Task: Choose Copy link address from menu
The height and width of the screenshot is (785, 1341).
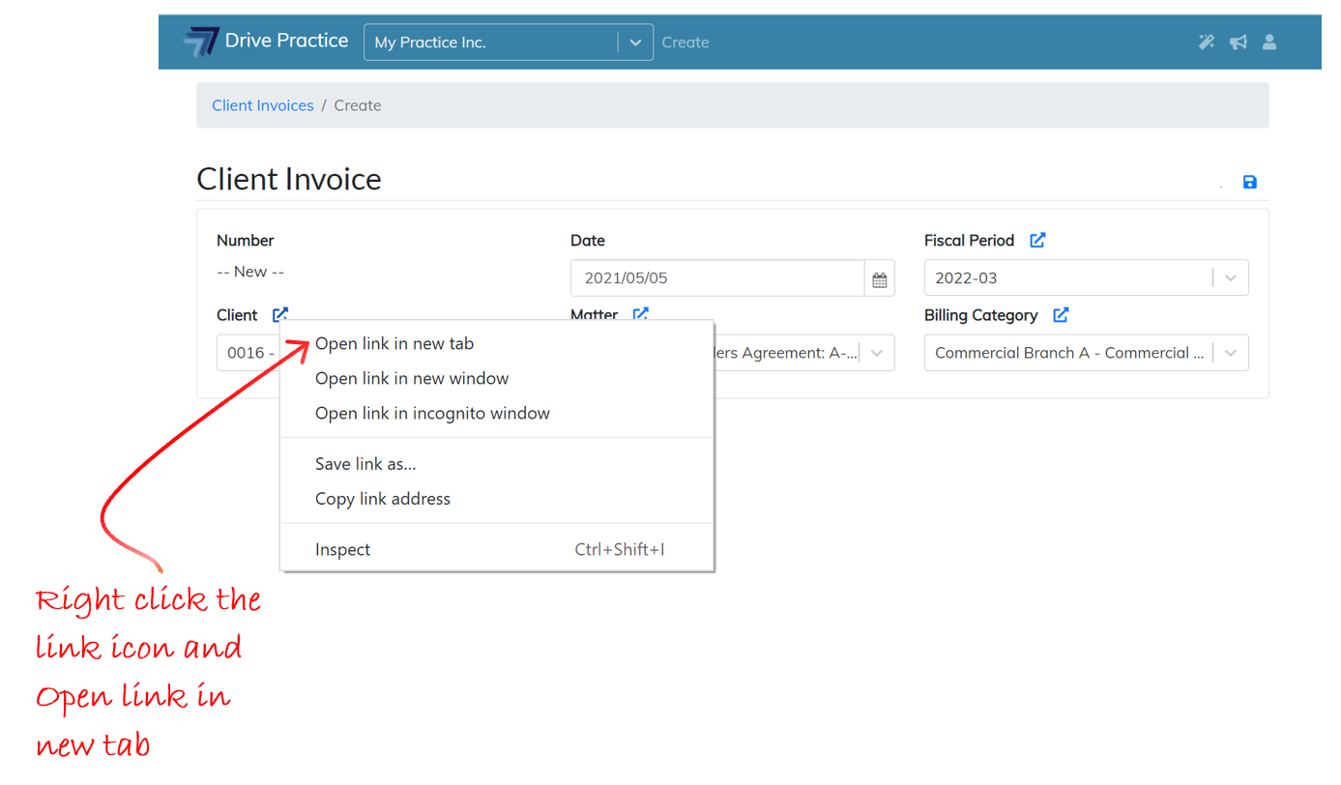Action: click(x=383, y=499)
